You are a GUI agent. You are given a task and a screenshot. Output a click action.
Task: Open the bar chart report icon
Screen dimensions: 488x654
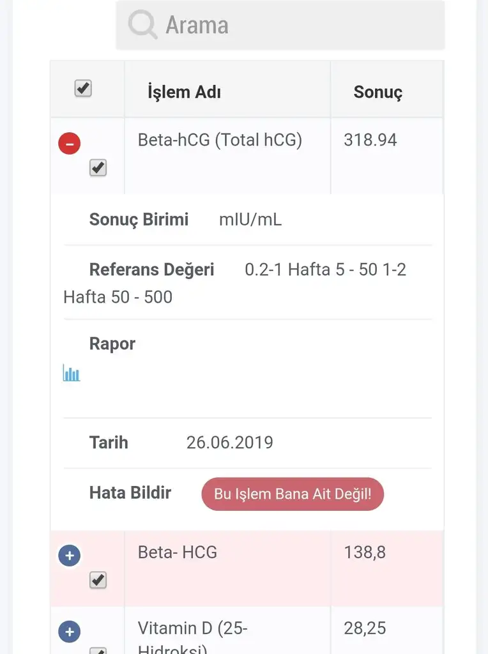point(72,372)
